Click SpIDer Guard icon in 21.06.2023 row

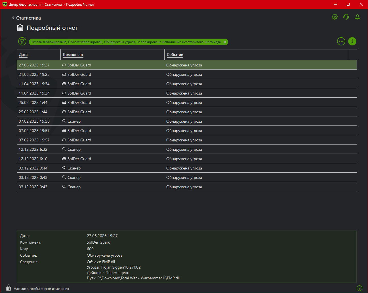[x=64, y=74]
